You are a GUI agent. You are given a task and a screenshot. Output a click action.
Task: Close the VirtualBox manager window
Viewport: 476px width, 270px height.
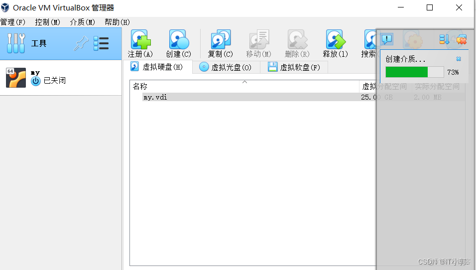coord(459,7)
